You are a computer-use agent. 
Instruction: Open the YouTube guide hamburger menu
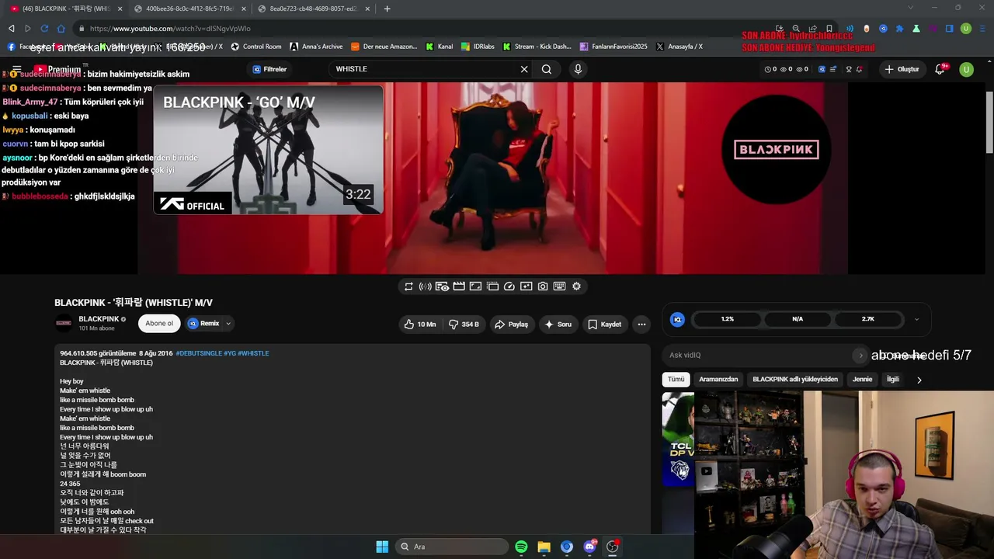coord(16,69)
